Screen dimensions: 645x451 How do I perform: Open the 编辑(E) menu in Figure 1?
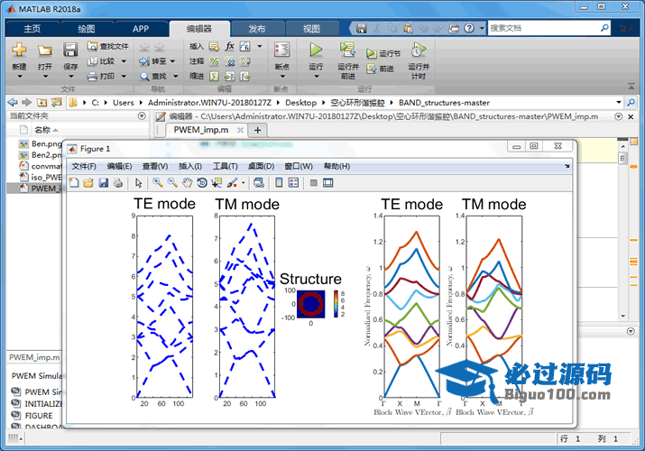tap(119, 166)
